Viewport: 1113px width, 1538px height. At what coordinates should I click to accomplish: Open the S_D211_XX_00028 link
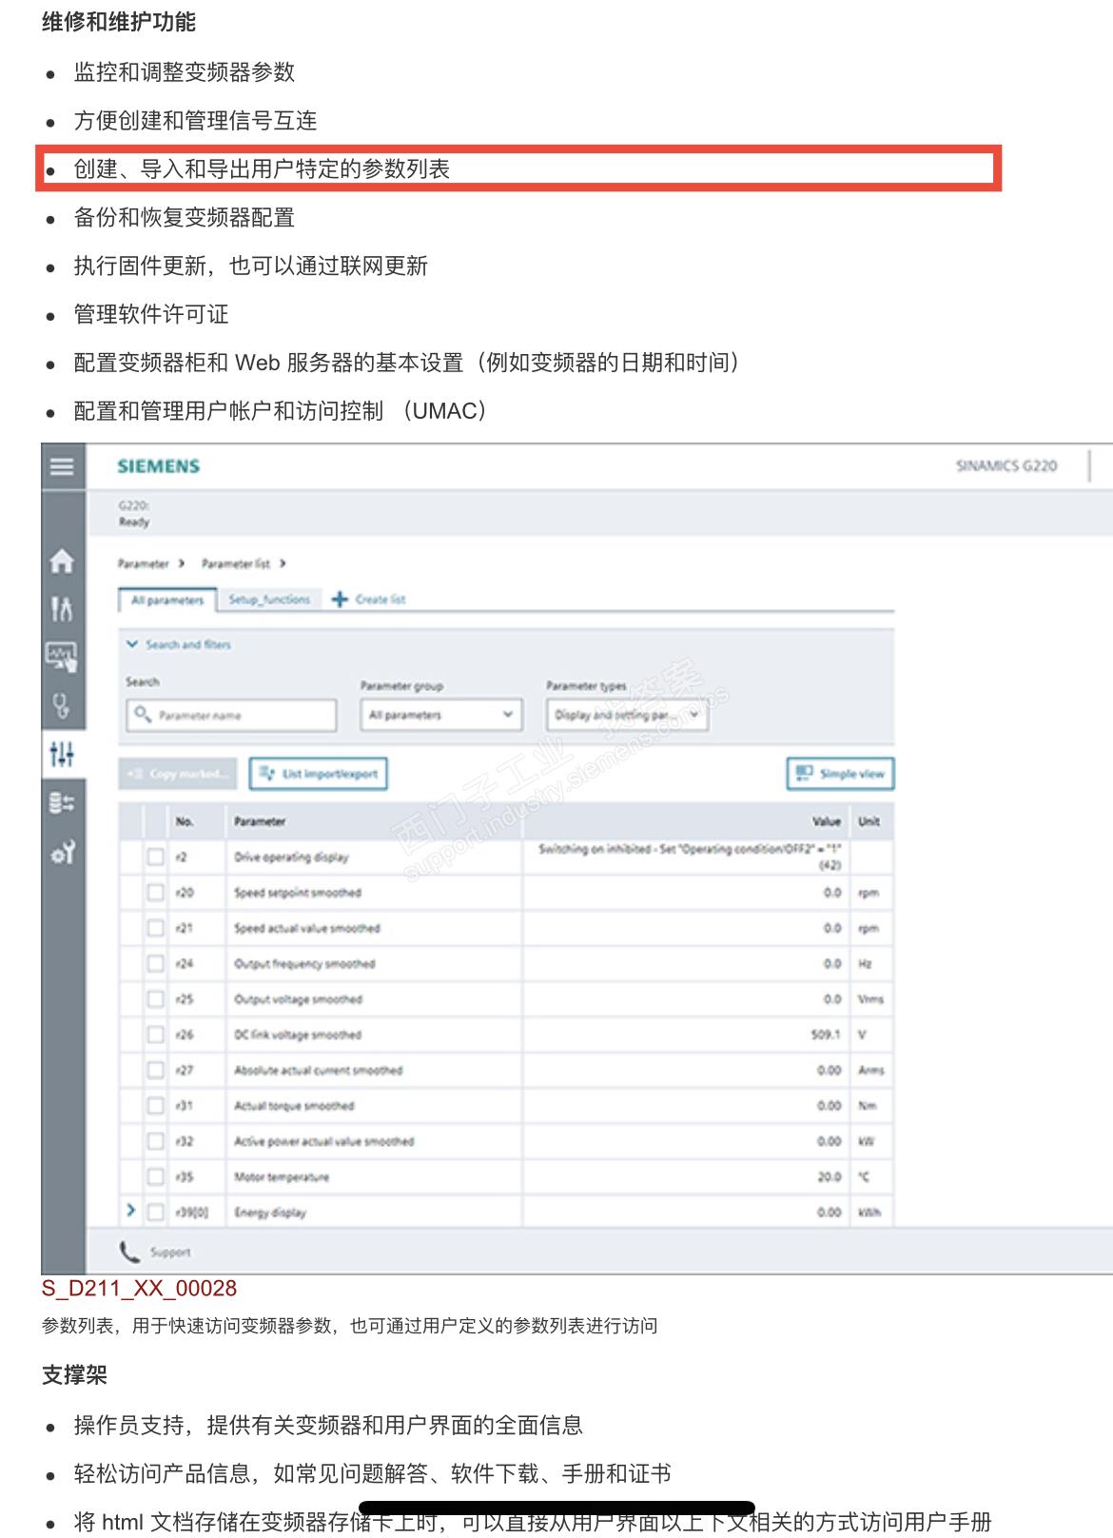[139, 1289]
